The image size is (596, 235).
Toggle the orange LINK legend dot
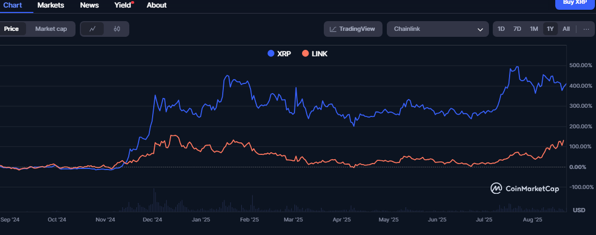pyautogui.click(x=305, y=54)
